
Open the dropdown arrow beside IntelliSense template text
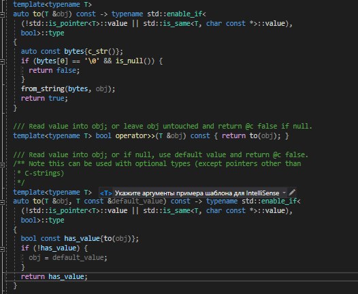point(284,193)
